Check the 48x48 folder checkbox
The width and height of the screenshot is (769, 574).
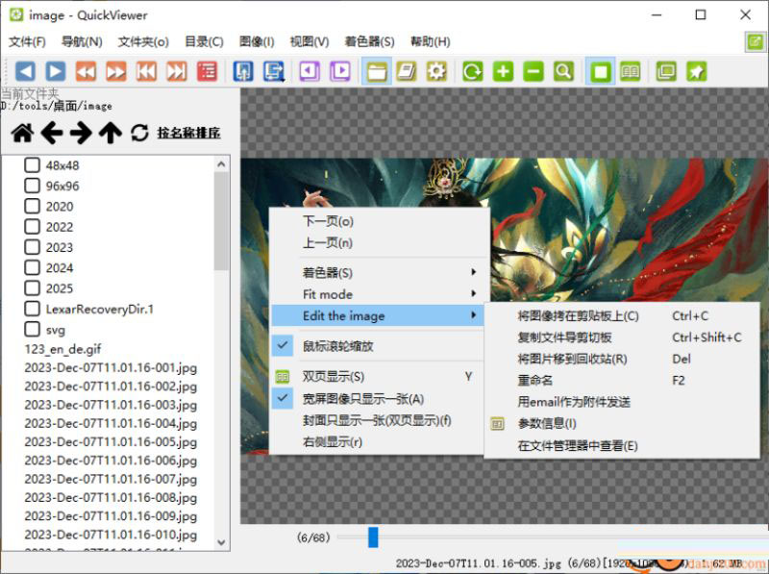(32, 164)
